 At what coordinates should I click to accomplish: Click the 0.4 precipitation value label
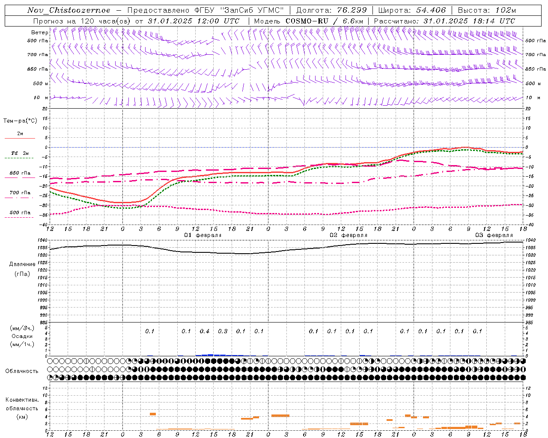[205, 331]
